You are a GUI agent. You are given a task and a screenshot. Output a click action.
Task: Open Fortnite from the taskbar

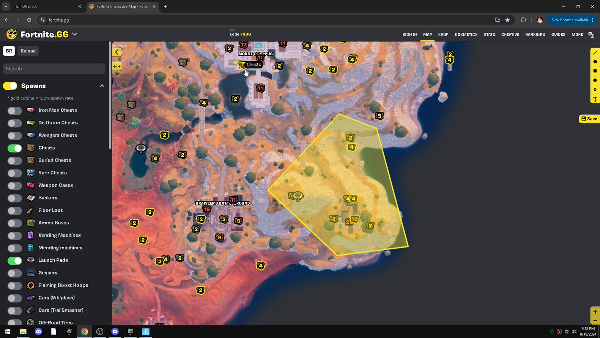coord(146,331)
